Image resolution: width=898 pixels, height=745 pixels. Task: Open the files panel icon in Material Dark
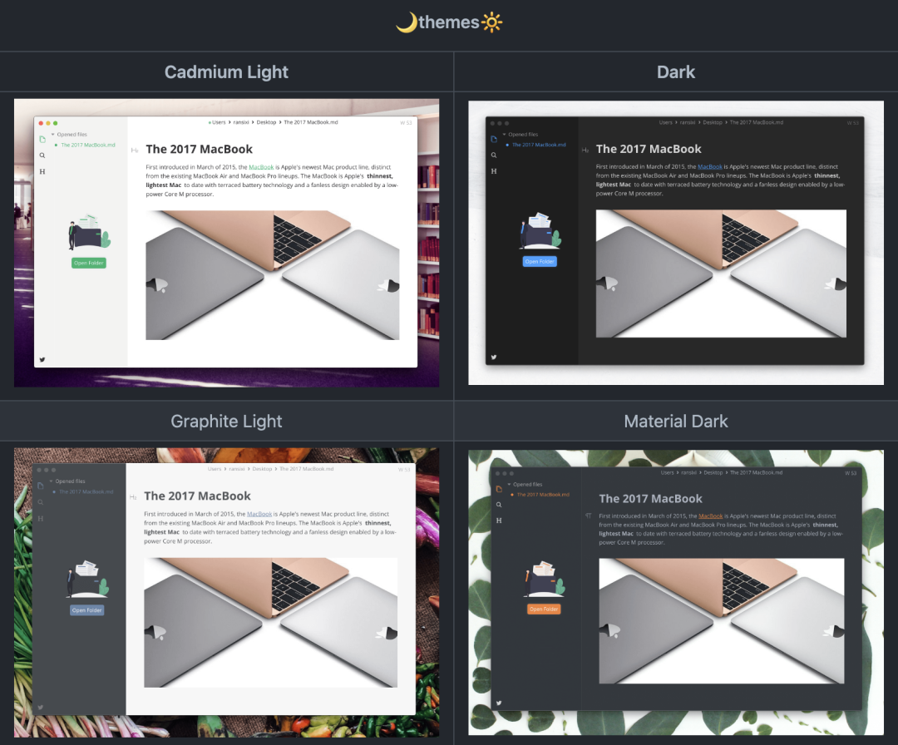499,489
